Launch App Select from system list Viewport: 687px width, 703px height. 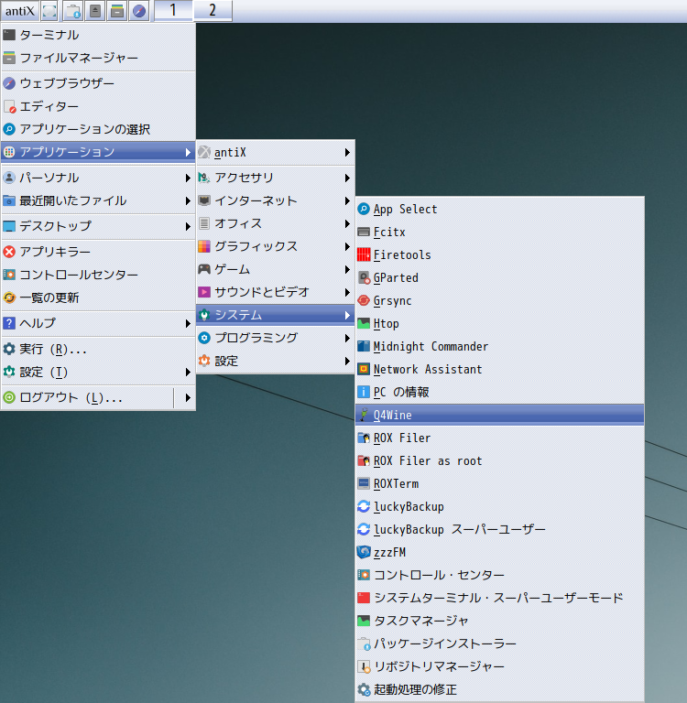click(499, 209)
